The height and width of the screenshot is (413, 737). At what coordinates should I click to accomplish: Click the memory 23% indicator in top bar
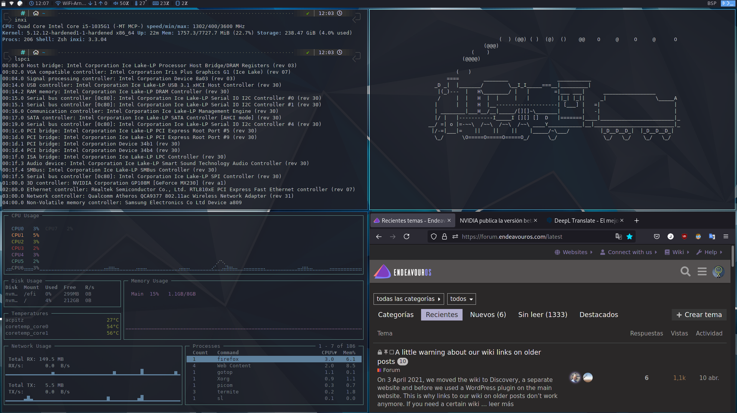161,3
